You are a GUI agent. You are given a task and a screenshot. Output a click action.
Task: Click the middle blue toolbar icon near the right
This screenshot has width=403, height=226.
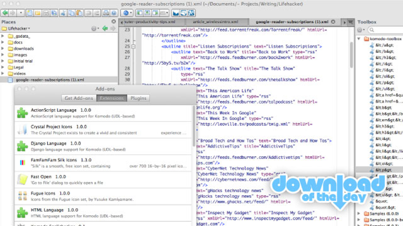[x=184, y=13]
